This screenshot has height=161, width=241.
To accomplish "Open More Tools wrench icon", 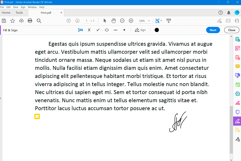I will click(237, 139).
